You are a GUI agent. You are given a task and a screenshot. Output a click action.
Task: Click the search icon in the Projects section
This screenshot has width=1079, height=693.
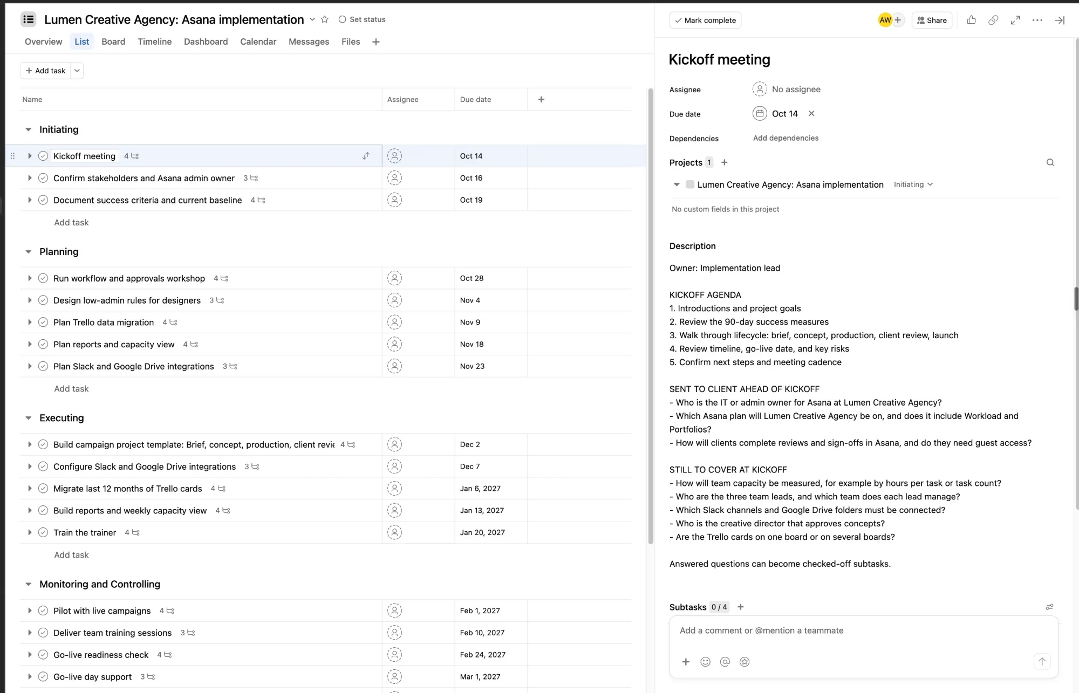[1050, 162]
